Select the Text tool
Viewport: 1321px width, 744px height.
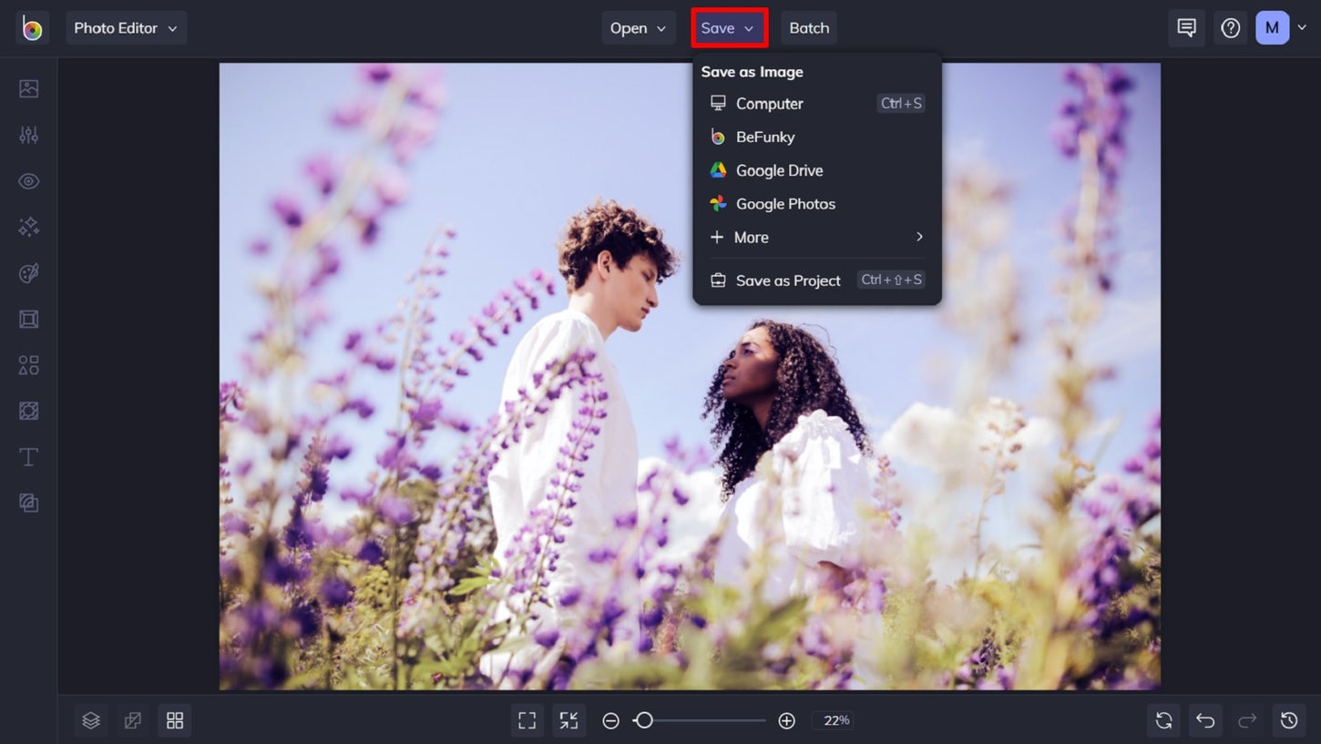coord(28,457)
